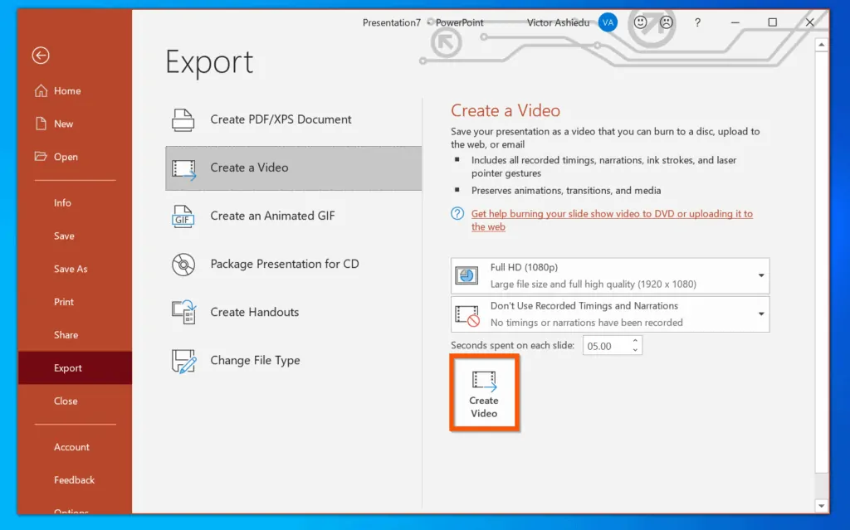Open the recorded timings and narrations dropdown
This screenshot has height=530, width=850.
coord(760,314)
